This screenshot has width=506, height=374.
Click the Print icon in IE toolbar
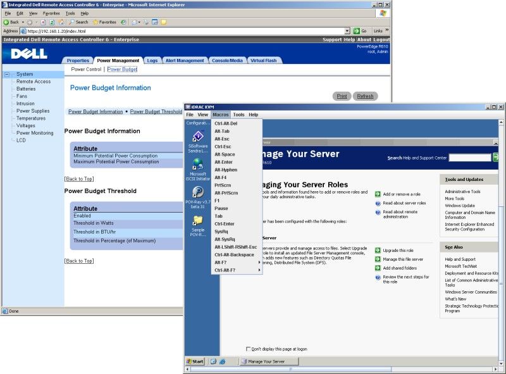(147, 22)
